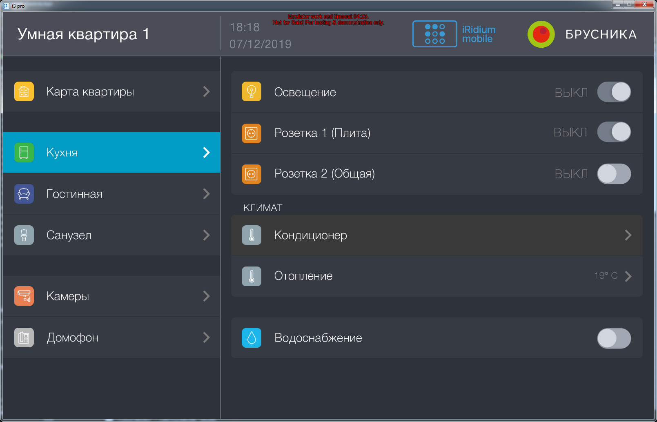The height and width of the screenshot is (422, 657).
Task: Switch the Розетка 1 (Плита) toggle
Action: (x=614, y=132)
